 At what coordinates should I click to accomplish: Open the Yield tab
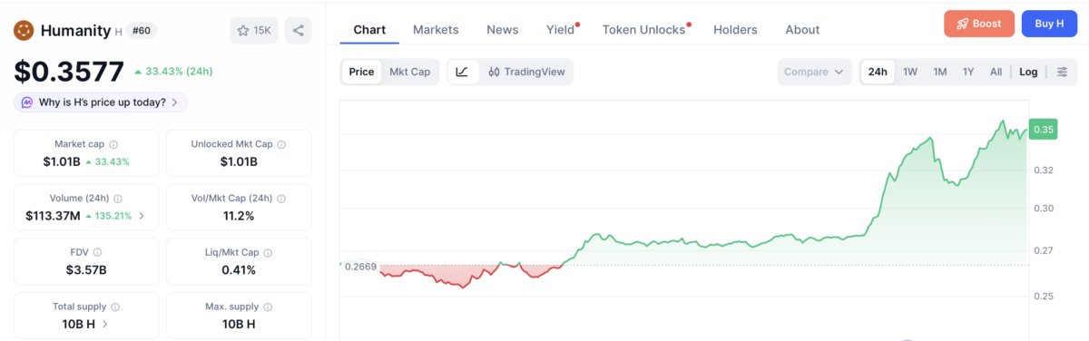[x=561, y=30]
